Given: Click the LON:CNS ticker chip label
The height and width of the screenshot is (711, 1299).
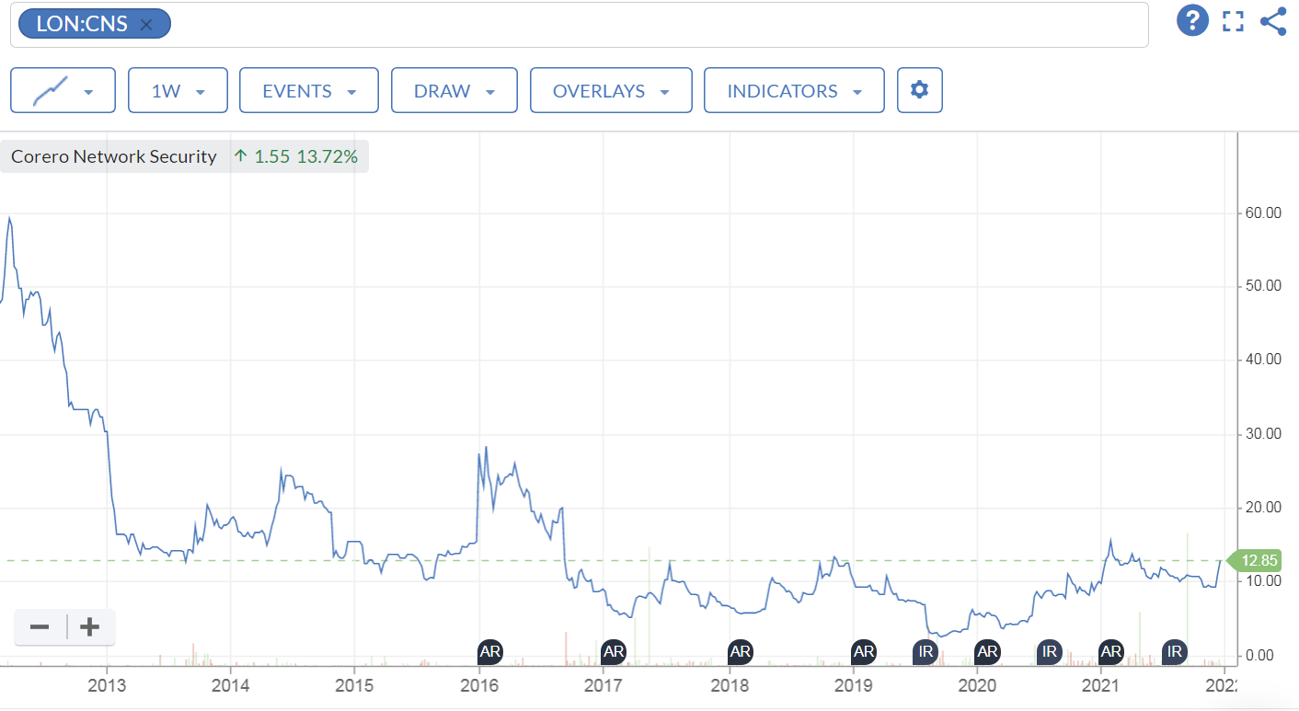Looking at the screenshot, I should (82, 25).
